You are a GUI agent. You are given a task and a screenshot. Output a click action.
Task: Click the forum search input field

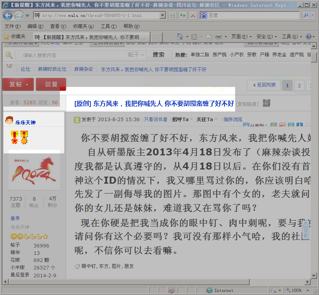pos(67,55)
